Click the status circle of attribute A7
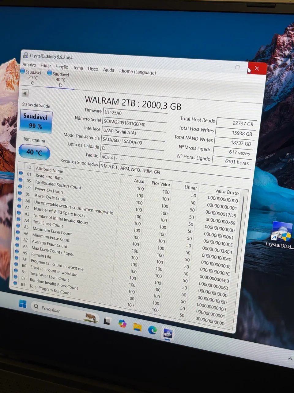 point(17,239)
